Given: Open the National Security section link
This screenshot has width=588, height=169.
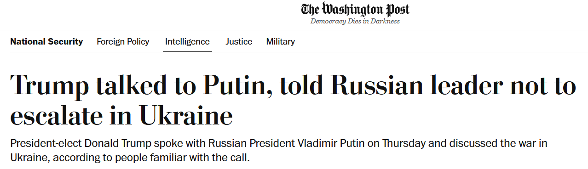Looking at the screenshot, I should [46, 42].
